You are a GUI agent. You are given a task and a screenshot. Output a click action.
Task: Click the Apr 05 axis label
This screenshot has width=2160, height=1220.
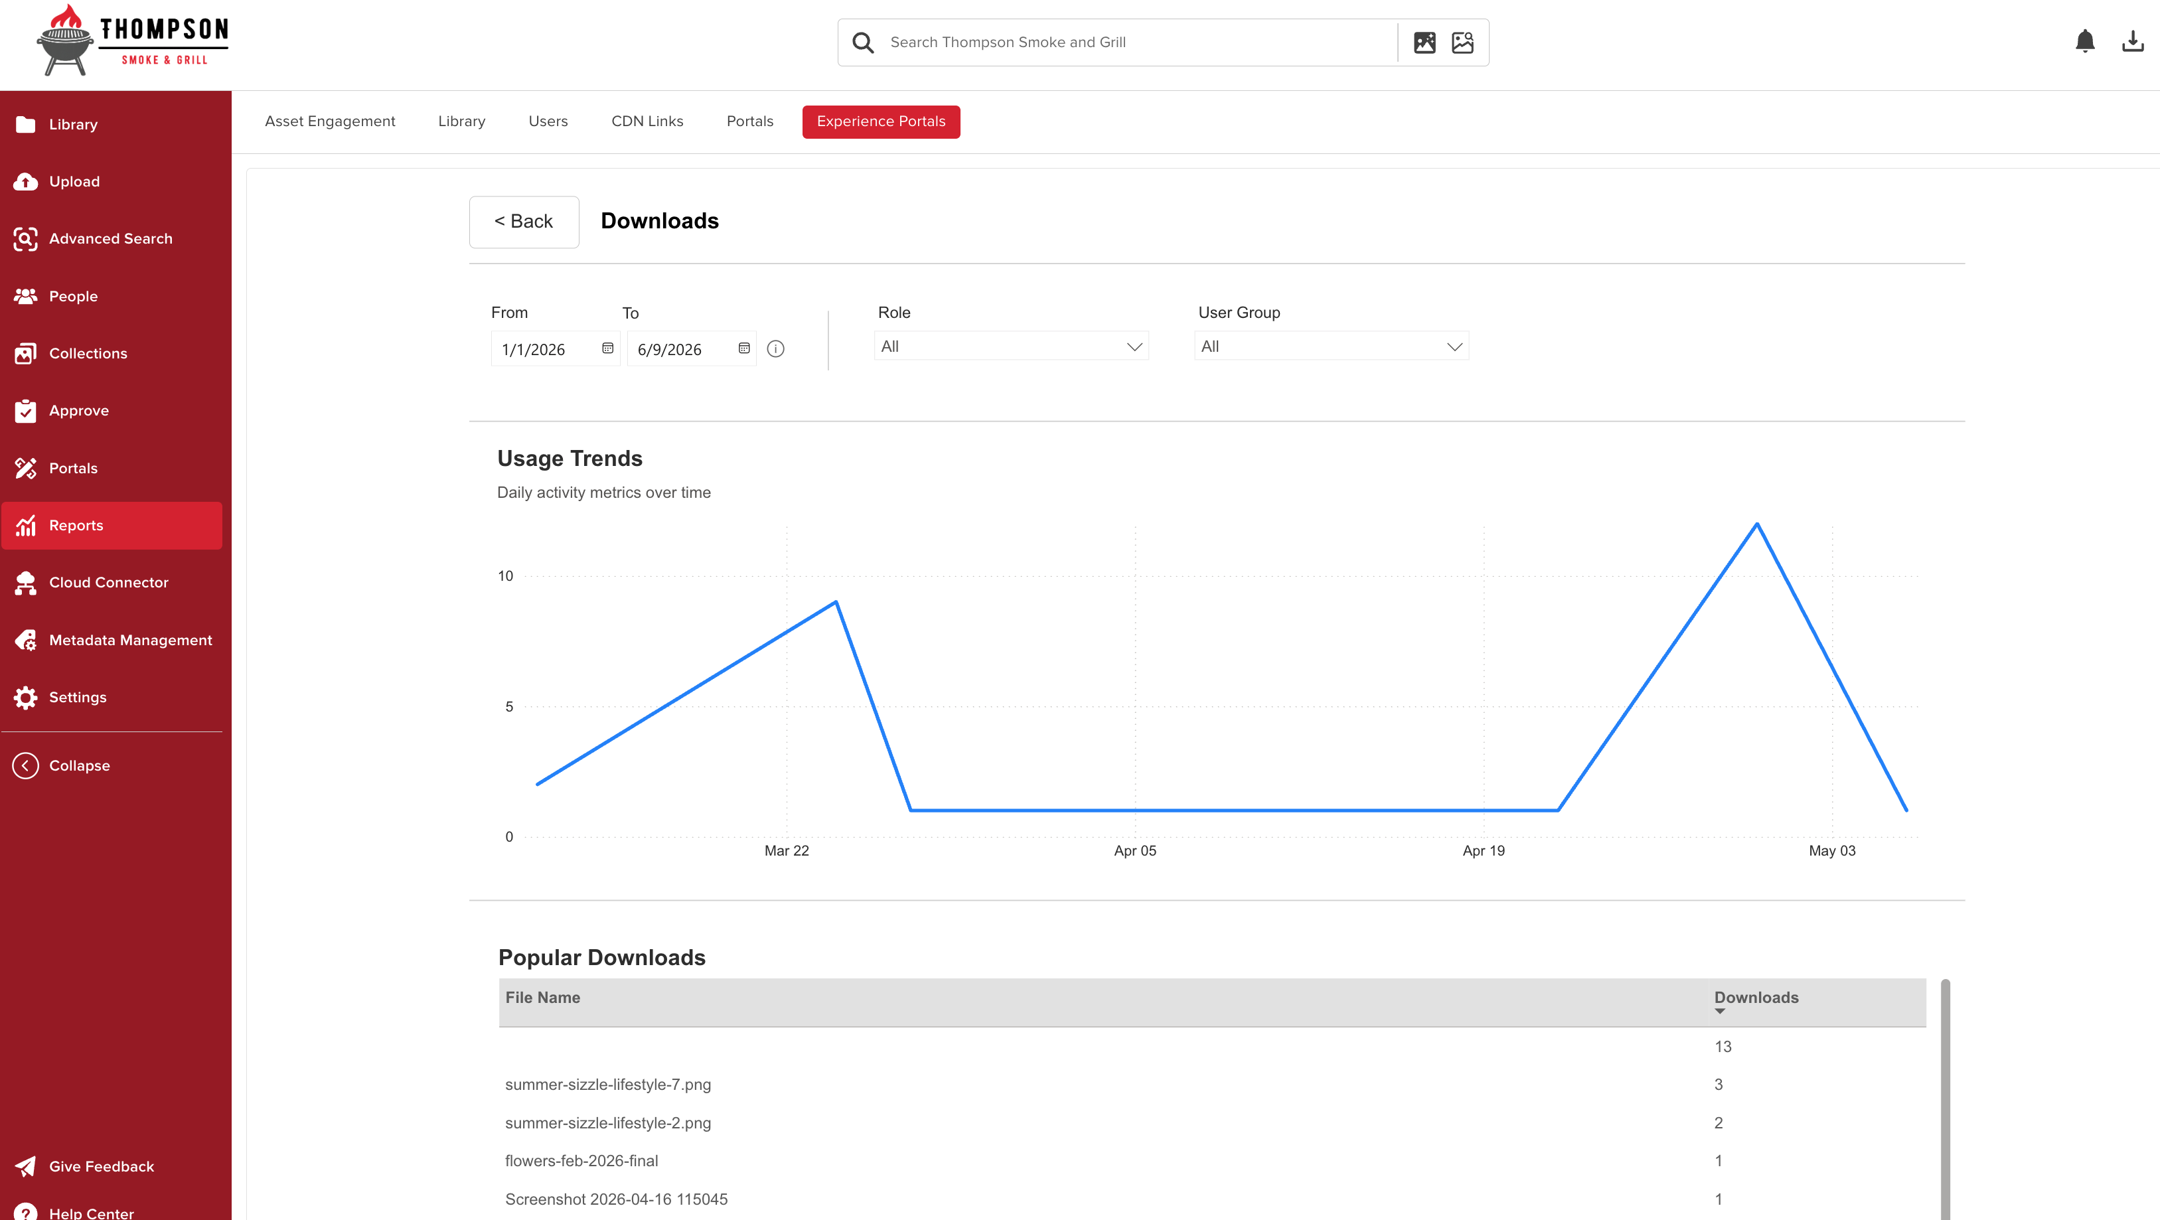coord(1134,851)
